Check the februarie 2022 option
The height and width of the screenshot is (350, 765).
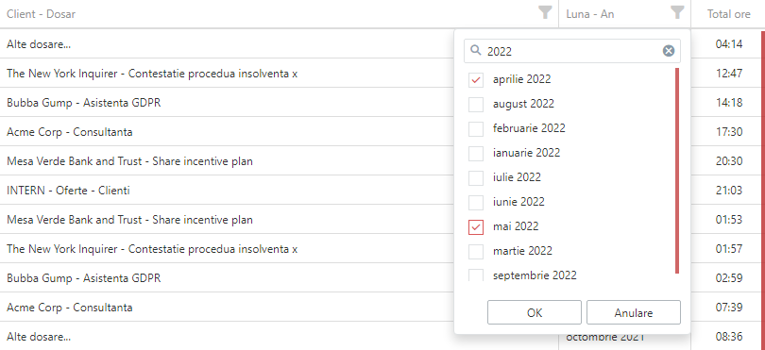(476, 128)
